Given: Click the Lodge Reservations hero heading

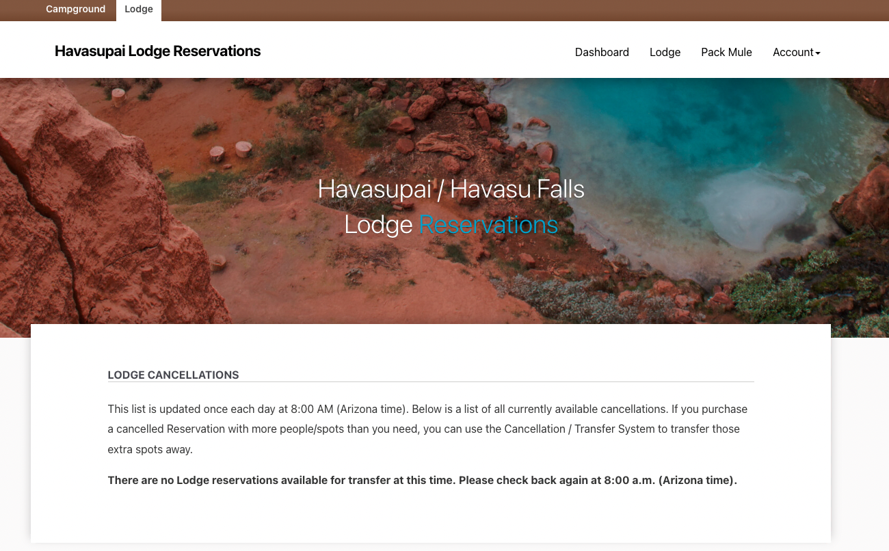Looking at the screenshot, I should 451,225.
